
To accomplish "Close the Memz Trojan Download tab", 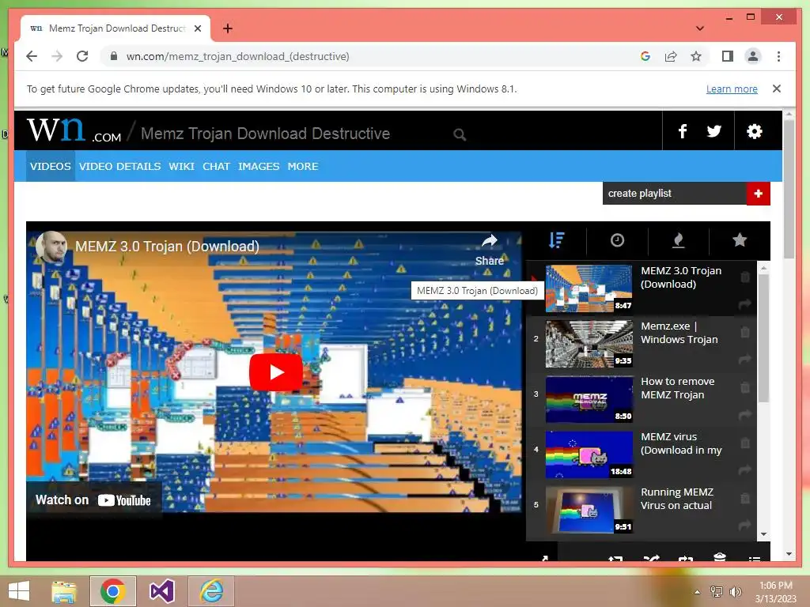I will tap(197, 28).
